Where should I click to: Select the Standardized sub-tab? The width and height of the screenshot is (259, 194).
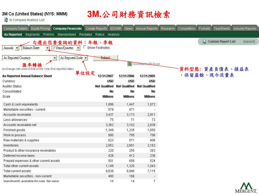coord(67,34)
